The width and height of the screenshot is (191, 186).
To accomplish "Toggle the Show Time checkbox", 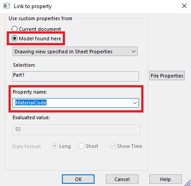I will [x=113, y=146].
